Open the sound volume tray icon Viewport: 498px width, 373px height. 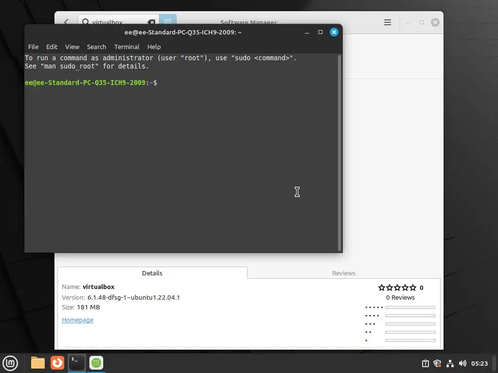click(x=463, y=363)
